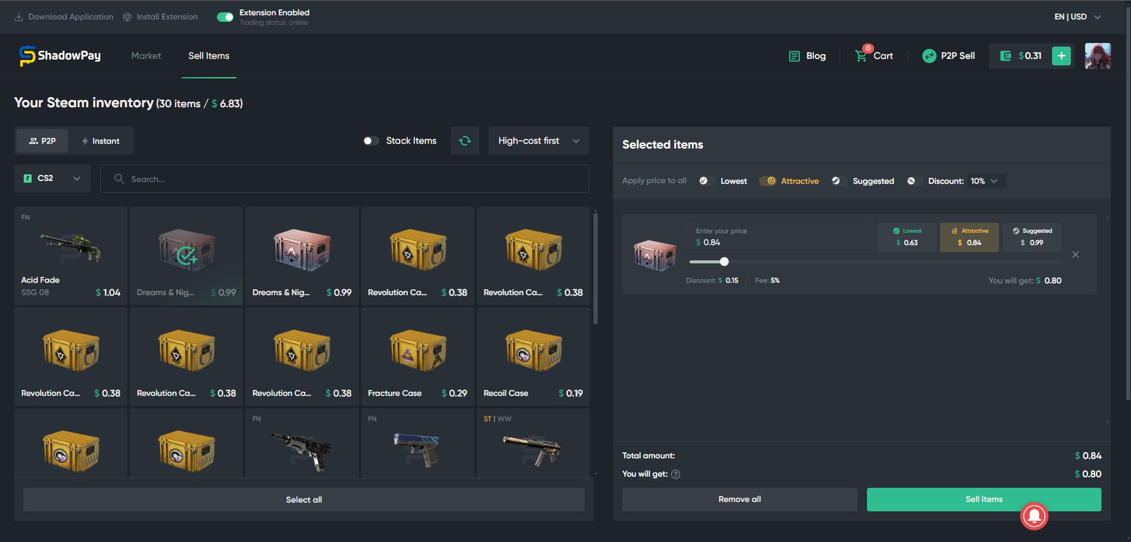Open the Blog page icon
The image size is (1131, 542).
tap(794, 56)
